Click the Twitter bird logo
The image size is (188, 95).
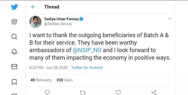pos(14,7)
